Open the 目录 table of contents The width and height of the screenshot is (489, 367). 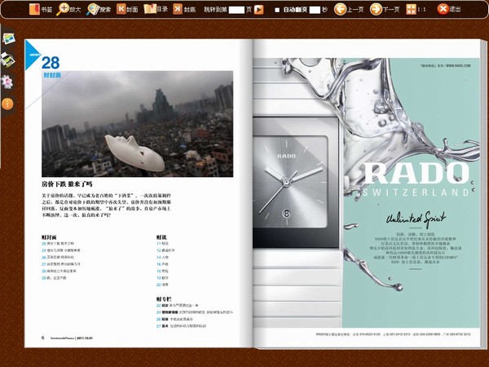click(156, 9)
